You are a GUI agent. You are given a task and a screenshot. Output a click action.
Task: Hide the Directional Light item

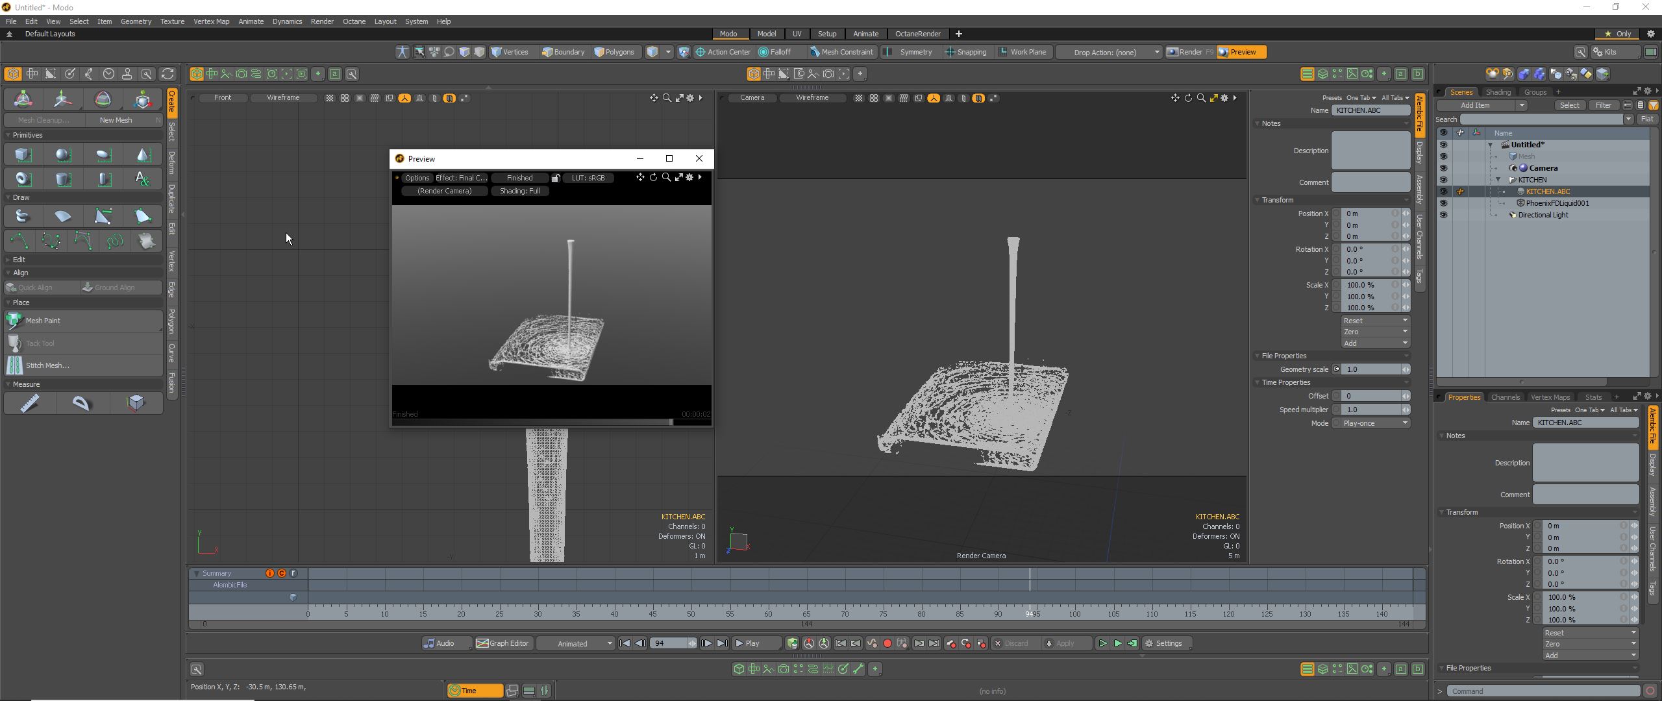click(1443, 215)
